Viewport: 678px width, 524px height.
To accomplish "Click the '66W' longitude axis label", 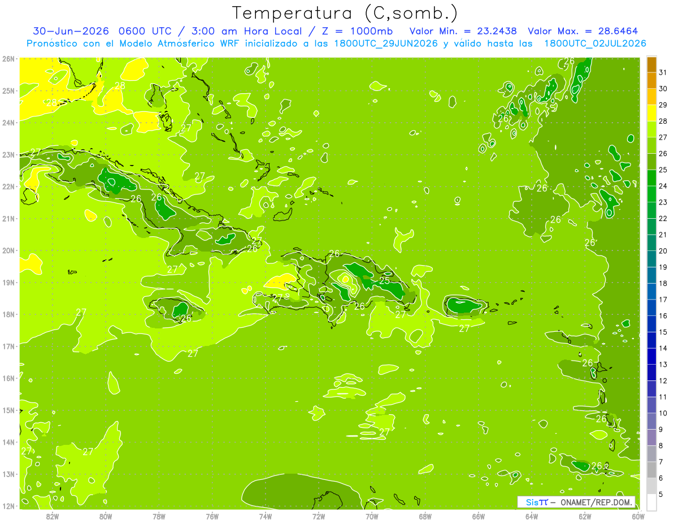I will (479, 516).
